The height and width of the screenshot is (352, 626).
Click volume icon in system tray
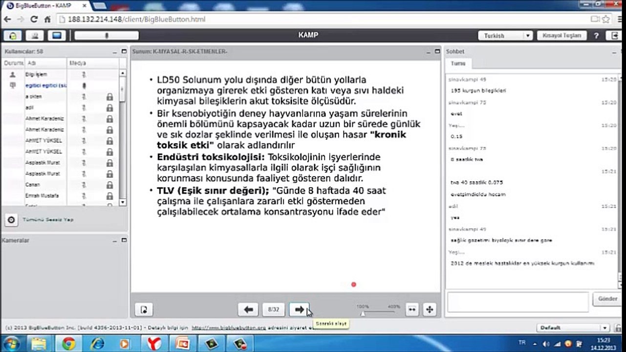[546, 344]
